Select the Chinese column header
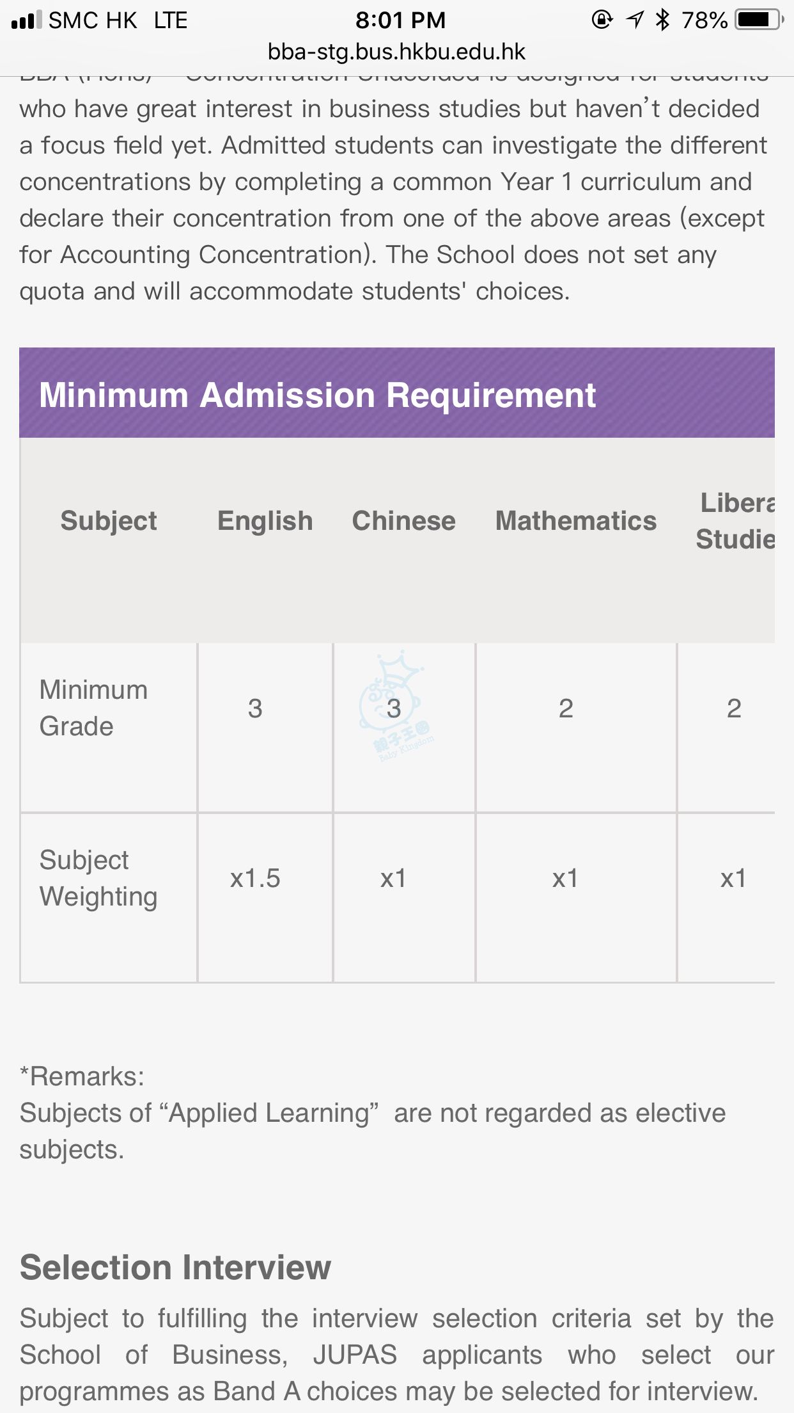The height and width of the screenshot is (1413, 794). pyautogui.click(x=404, y=521)
